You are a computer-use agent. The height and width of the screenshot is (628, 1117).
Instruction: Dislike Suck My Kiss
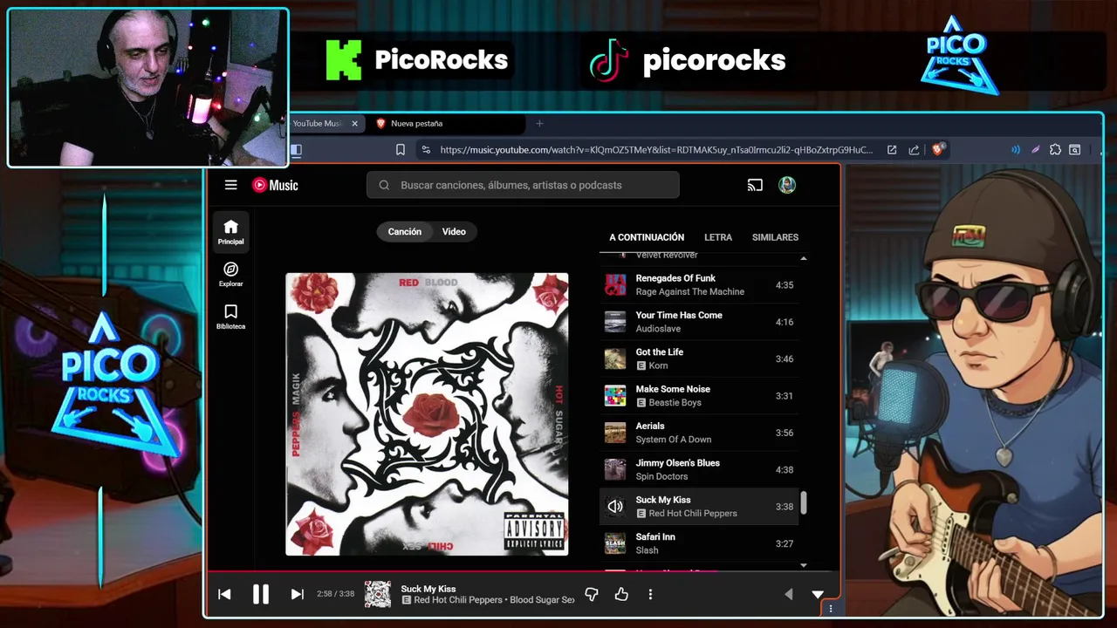point(591,594)
